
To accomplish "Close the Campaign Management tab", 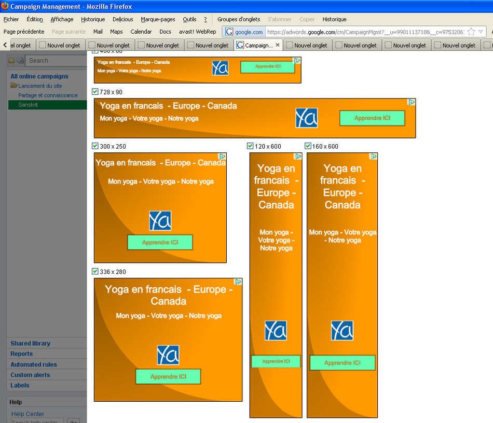I will point(278,45).
